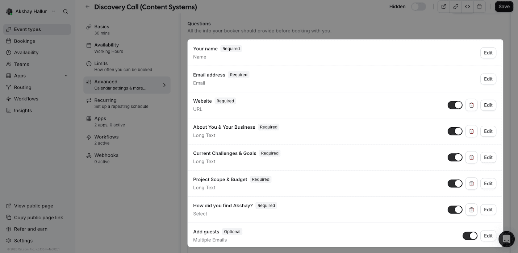This screenshot has height=253, width=518.
Task: Disable the About You & Your Business question
Action: coord(455,131)
